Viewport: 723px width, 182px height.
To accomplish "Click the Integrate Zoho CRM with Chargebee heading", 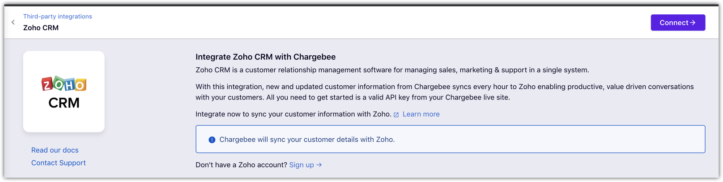I will [265, 57].
